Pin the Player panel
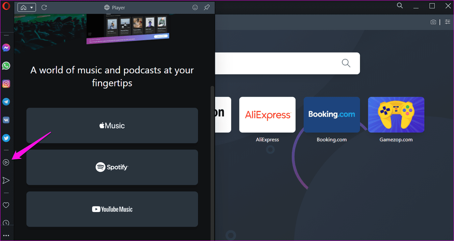 (207, 7)
